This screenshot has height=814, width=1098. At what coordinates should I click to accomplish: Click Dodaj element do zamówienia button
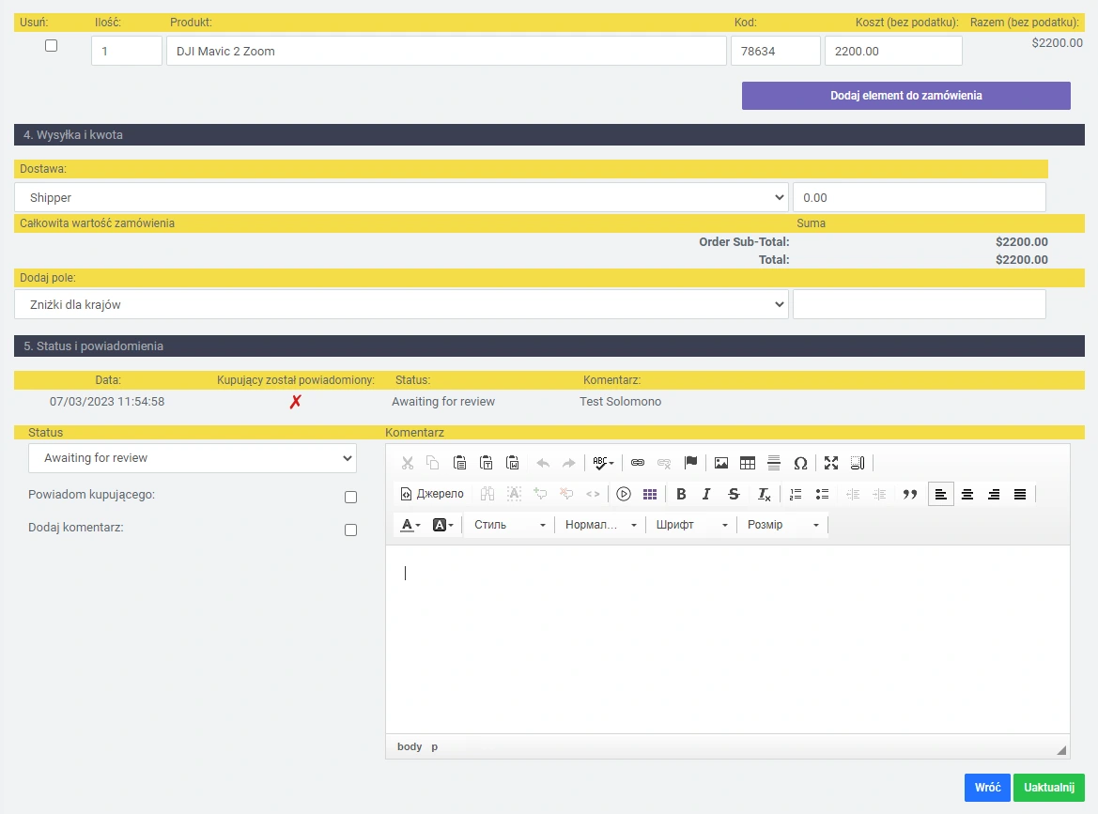(x=905, y=96)
